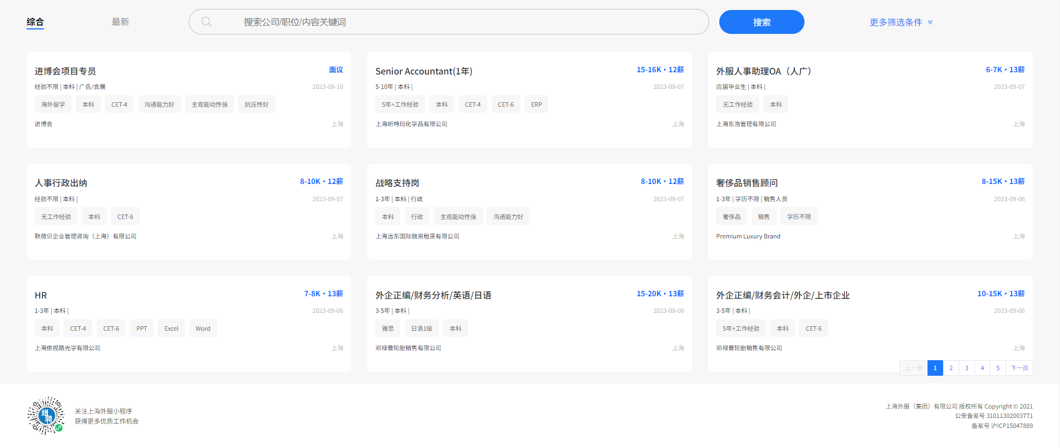Click the ERP tag on Senior Accountant

click(536, 104)
